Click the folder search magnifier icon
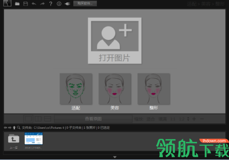 click(19, 128)
